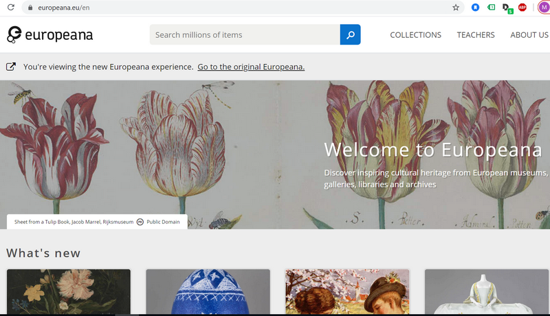
Task: Reload the page with the refresh icon
Action: [x=10, y=8]
